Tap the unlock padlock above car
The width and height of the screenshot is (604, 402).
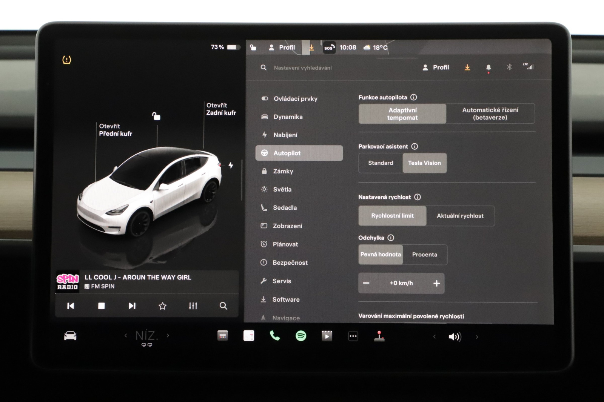(156, 116)
